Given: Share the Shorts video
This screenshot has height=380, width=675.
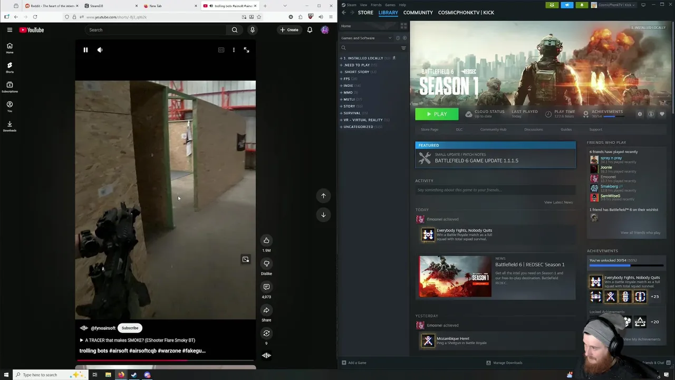Looking at the screenshot, I should [x=266, y=310].
